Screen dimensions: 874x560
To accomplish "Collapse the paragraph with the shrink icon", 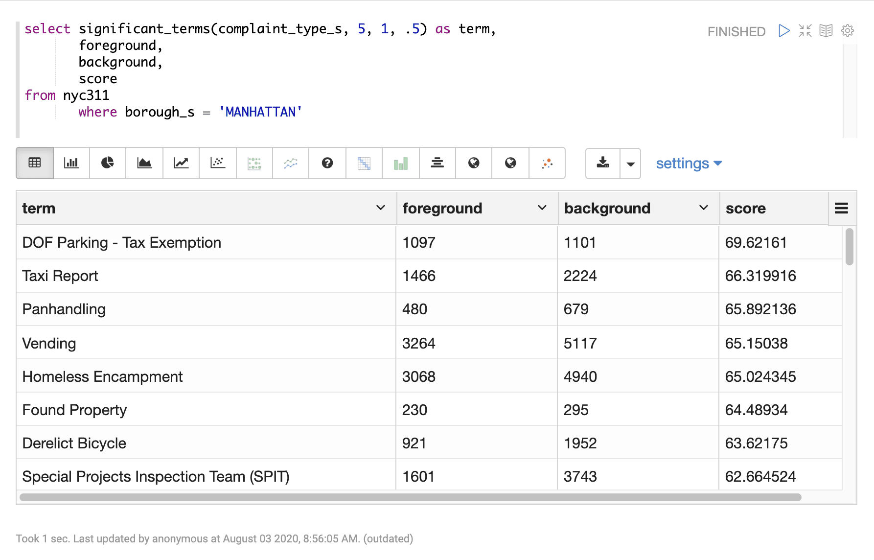I will [x=805, y=30].
